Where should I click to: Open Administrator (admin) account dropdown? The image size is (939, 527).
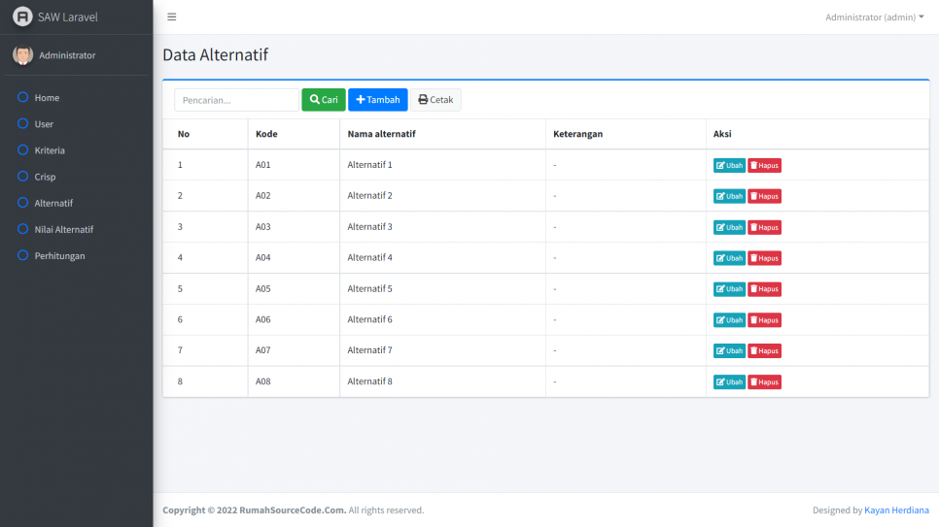pyautogui.click(x=874, y=16)
